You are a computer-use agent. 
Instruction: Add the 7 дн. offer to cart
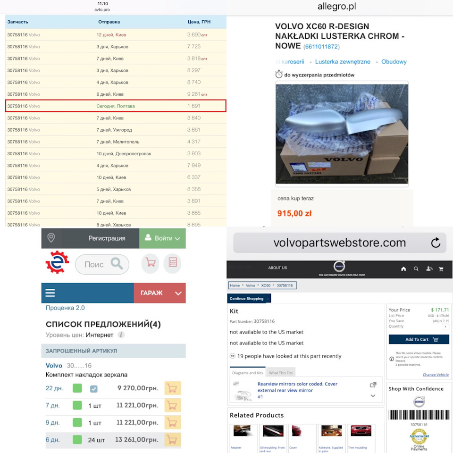pos(173,405)
